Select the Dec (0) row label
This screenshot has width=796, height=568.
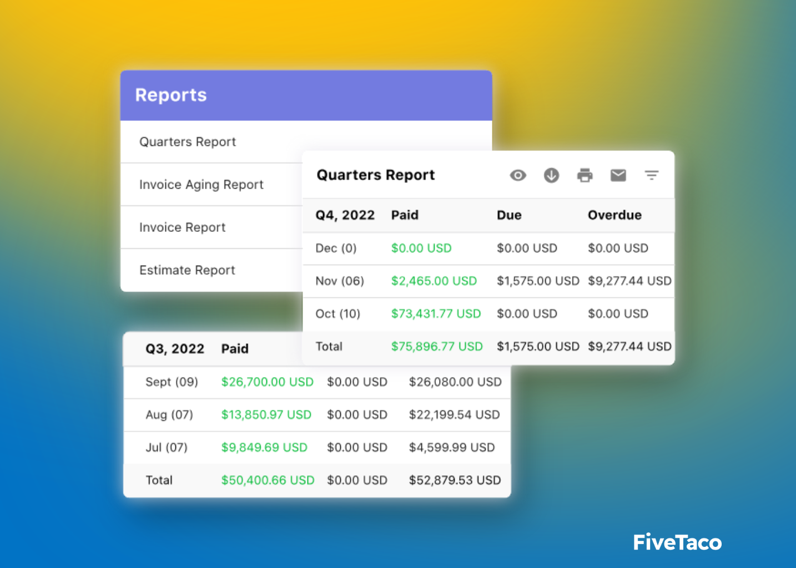click(336, 248)
